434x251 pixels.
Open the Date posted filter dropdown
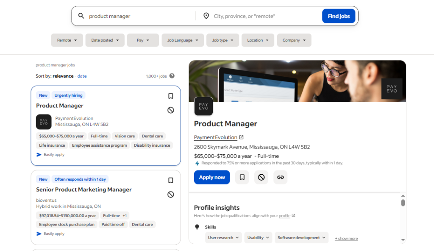tap(105, 40)
